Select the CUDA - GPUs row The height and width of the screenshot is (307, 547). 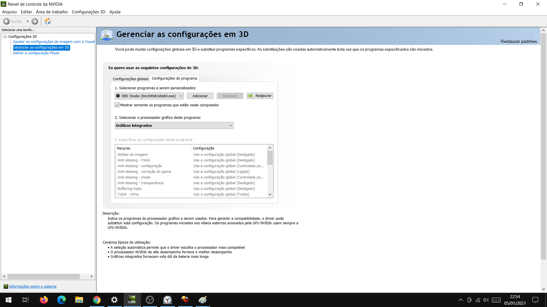(191, 194)
